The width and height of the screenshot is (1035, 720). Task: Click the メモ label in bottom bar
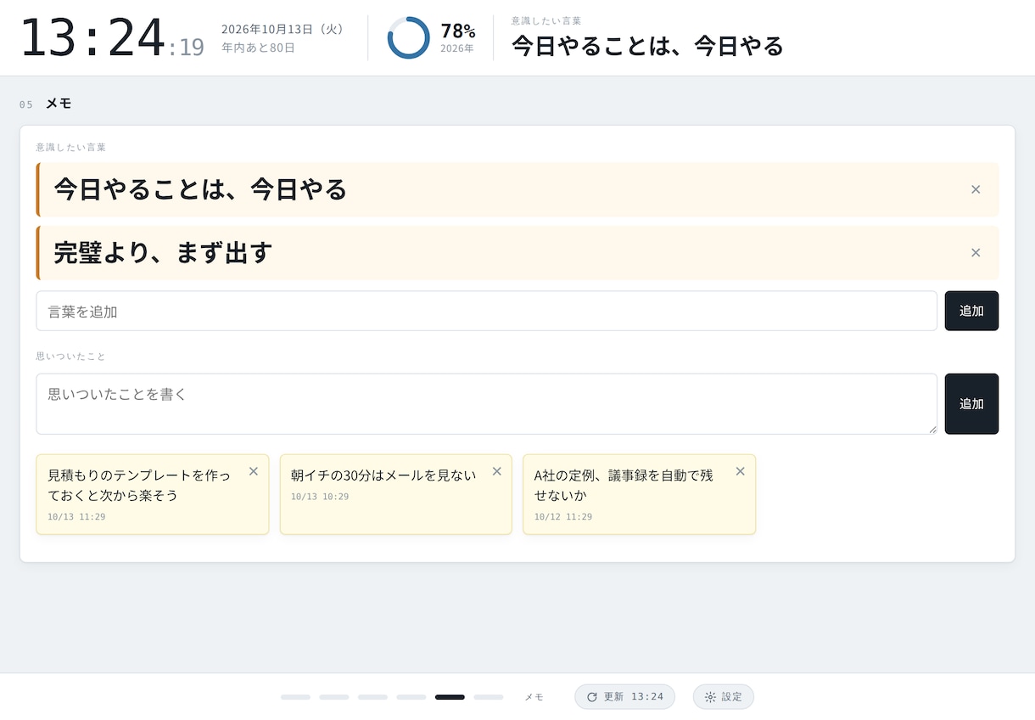[534, 697]
